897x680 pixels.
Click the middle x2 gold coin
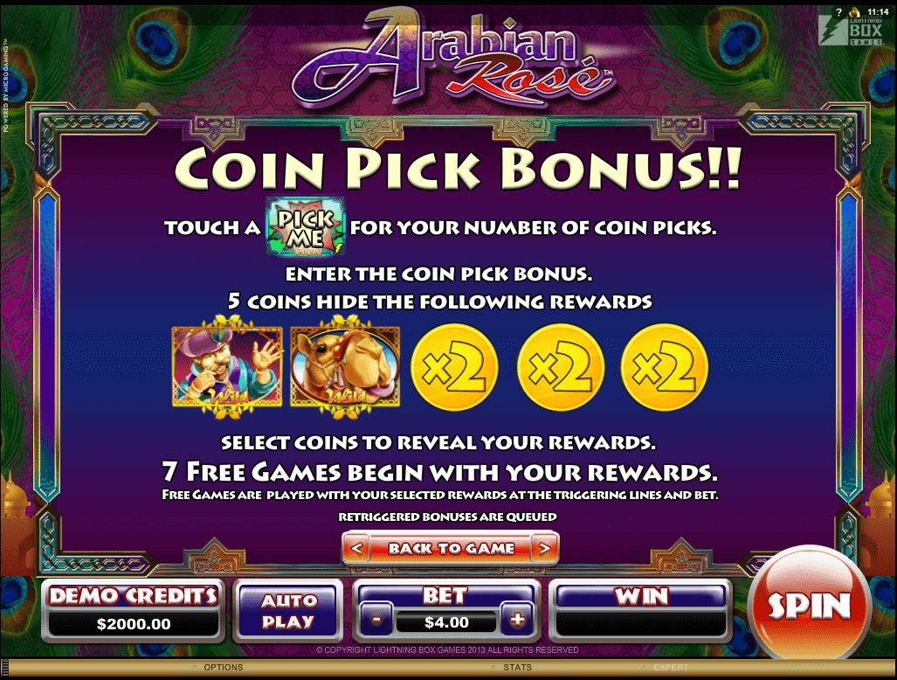pos(561,367)
